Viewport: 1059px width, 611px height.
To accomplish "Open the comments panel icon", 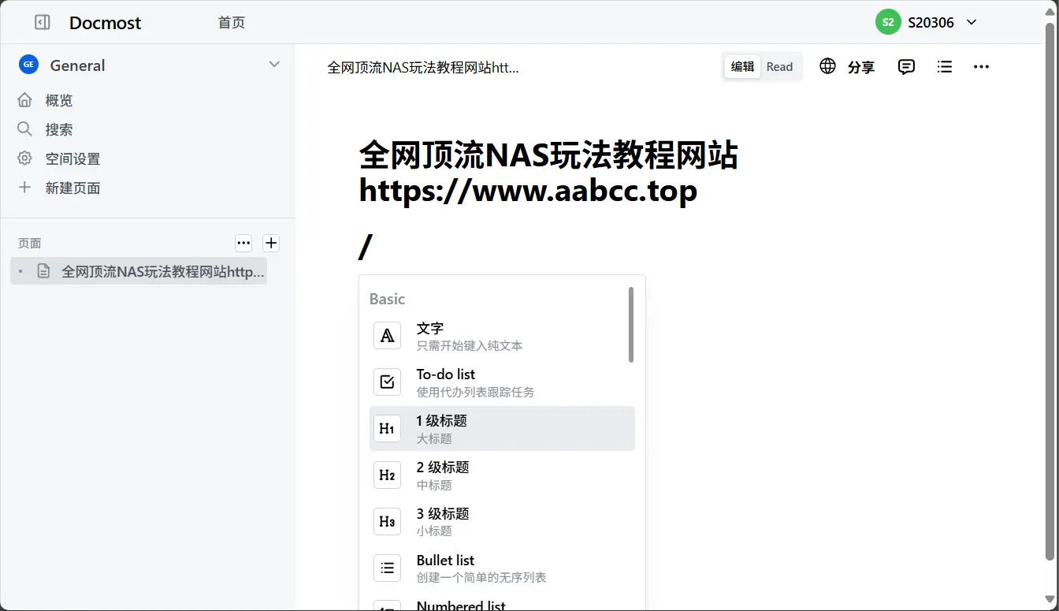I will pos(906,67).
